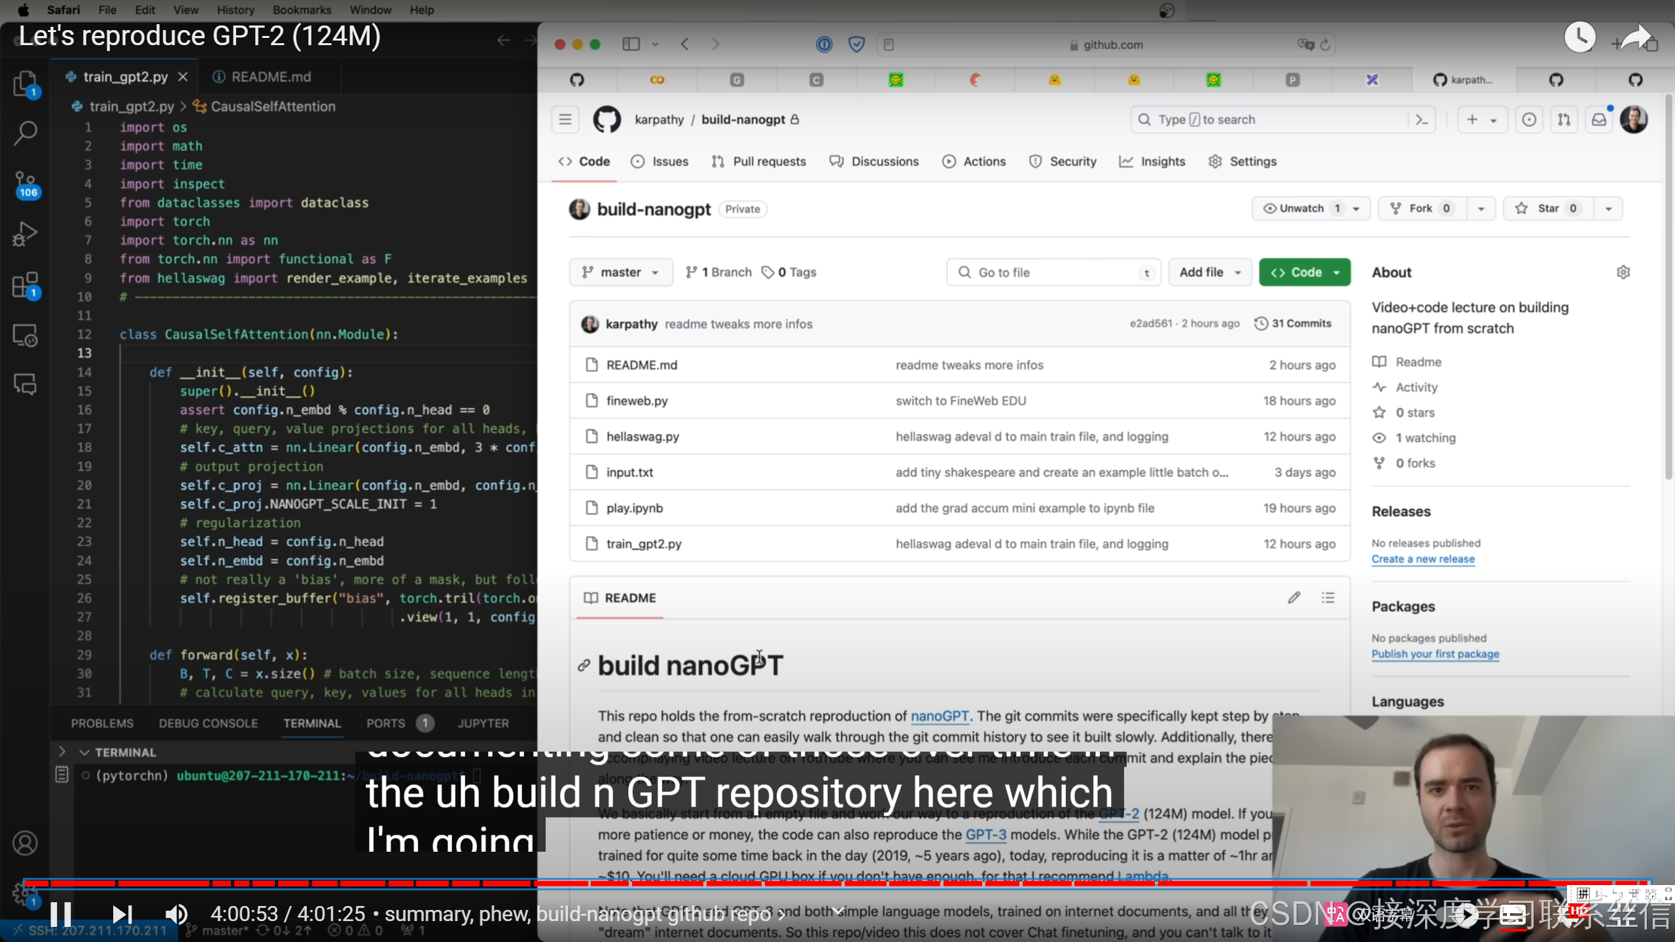Click the GitHub Octocat logo
Viewport: 1675px width, 942px height.
607,120
